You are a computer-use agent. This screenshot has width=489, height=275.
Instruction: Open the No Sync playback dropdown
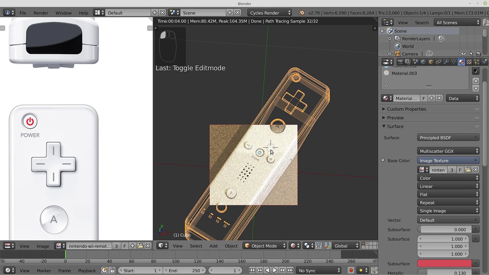pyautogui.click(x=319, y=270)
